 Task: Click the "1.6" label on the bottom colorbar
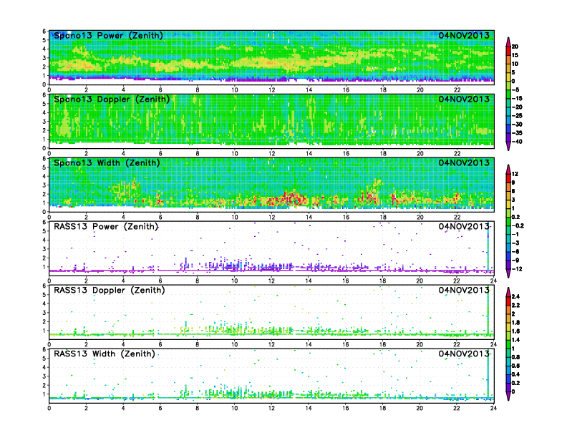(x=515, y=331)
